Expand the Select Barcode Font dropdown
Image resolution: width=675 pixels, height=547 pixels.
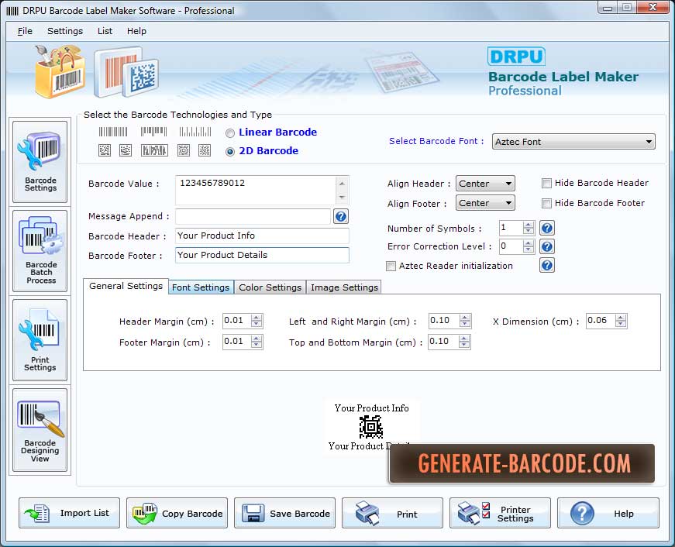573,142
